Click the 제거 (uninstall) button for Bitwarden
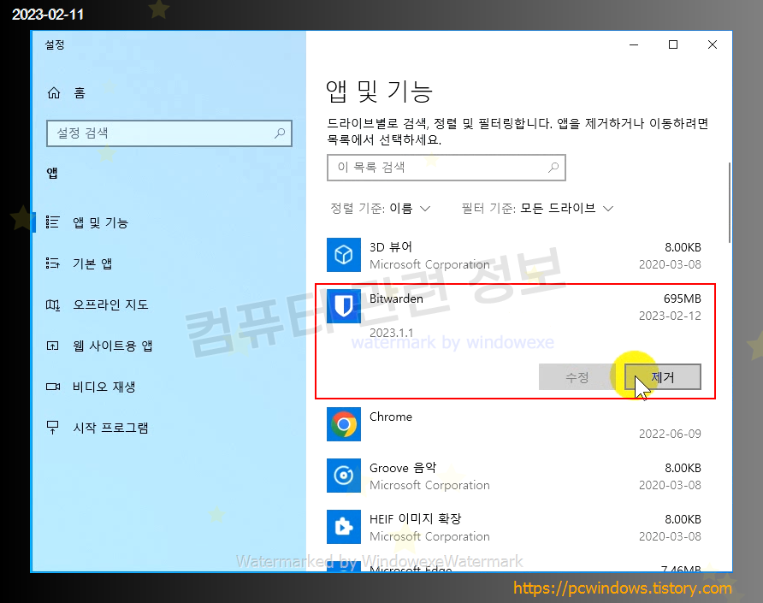Viewport: 763px width, 603px height. pyautogui.click(x=663, y=377)
